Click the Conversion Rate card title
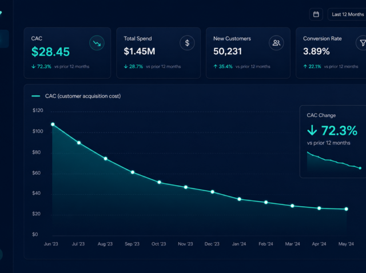Viewport: 366px width, 273px height. [323, 38]
